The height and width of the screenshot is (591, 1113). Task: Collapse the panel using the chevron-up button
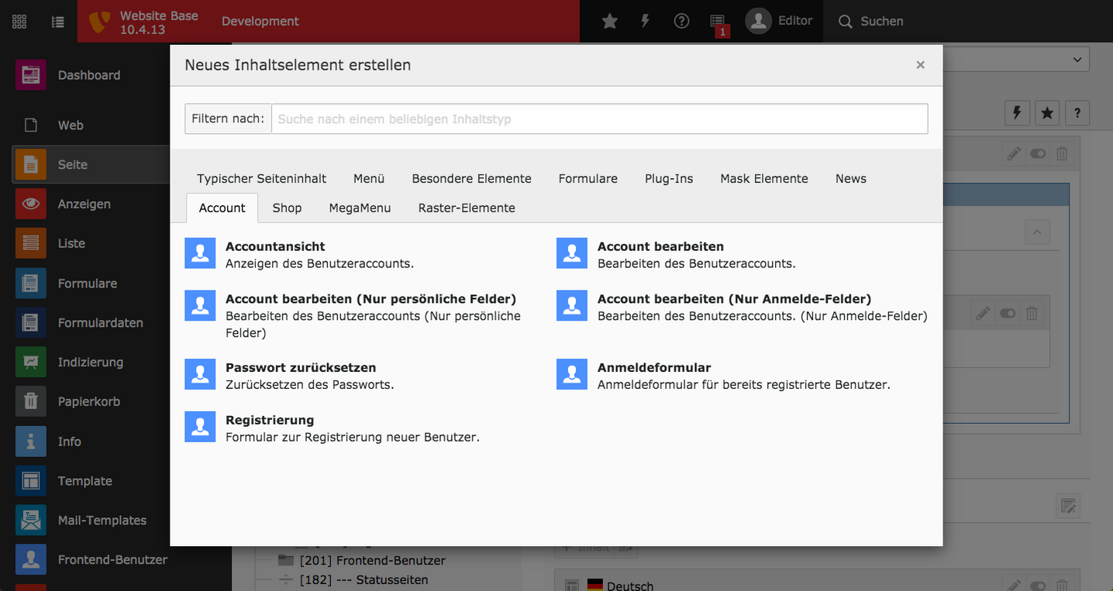(1037, 232)
